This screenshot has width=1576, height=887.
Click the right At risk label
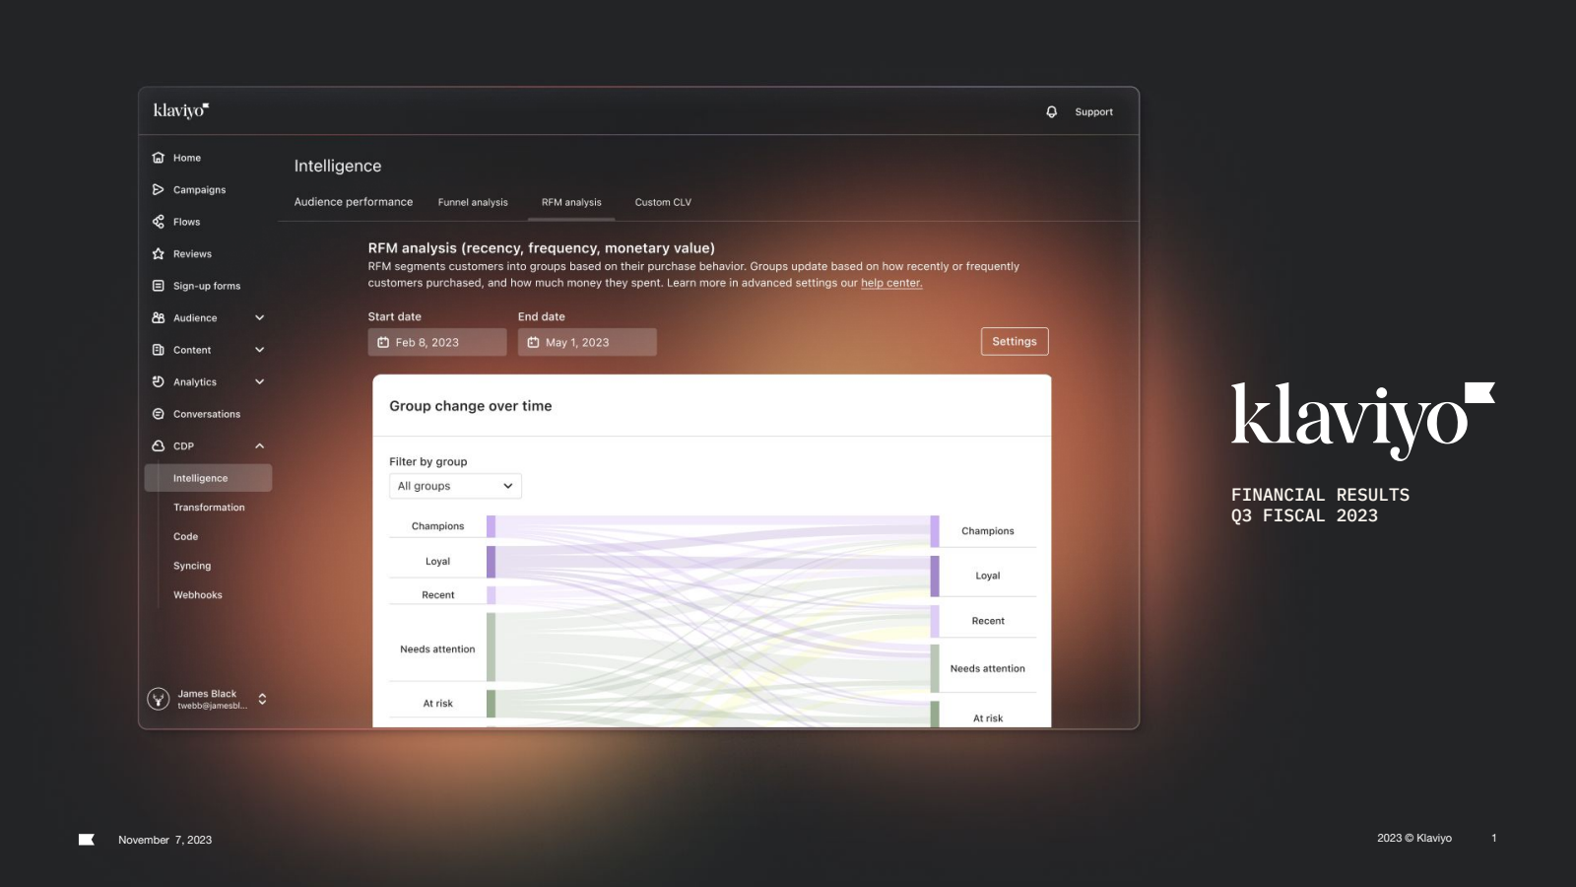[x=988, y=718]
